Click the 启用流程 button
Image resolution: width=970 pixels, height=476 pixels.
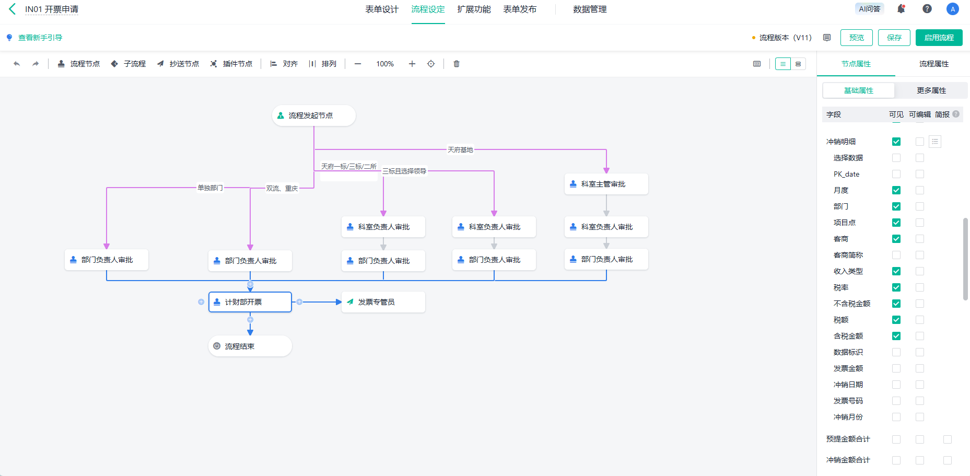939,38
